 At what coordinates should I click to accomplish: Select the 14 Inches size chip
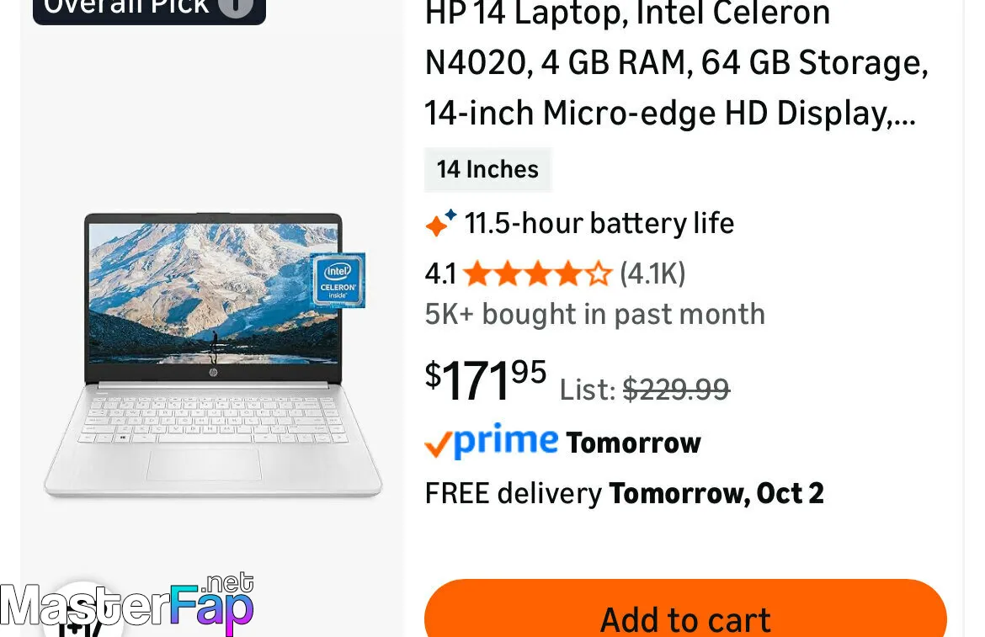[487, 169]
